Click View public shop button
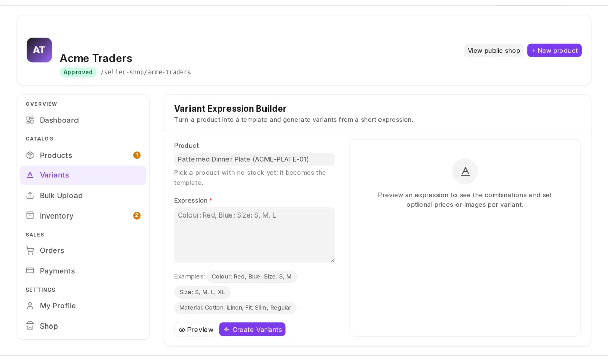Screen dimensions: 608x361 pos(494,50)
